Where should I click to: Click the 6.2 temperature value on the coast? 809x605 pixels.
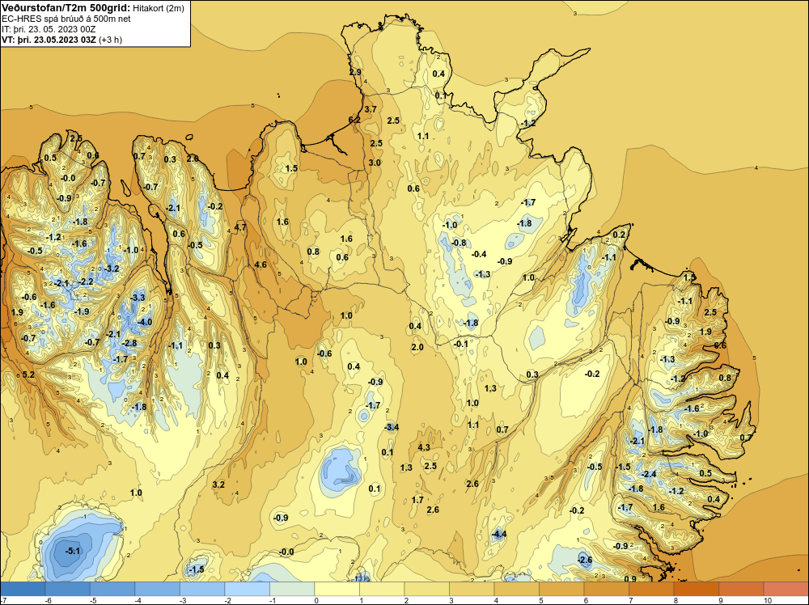point(354,119)
